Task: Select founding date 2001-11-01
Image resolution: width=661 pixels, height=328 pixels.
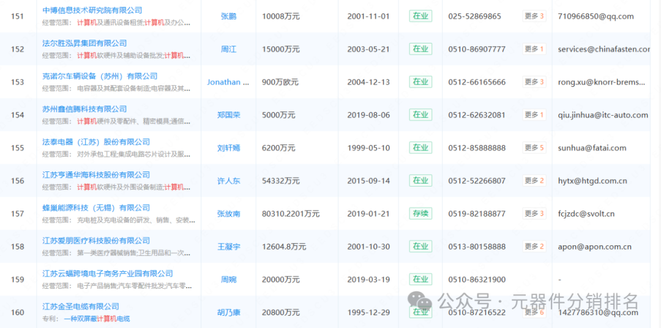Action: (x=368, y=17)
